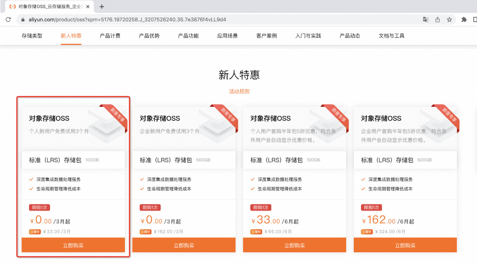Go to 应用场景 tab
Viewport: 477px width, 264px height.
227,36
